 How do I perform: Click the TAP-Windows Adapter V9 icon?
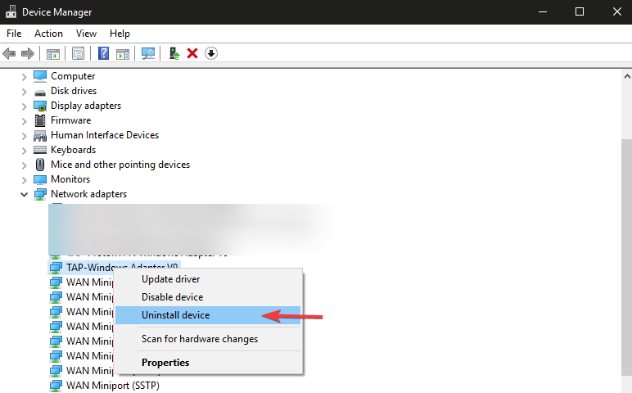[56, 268]
